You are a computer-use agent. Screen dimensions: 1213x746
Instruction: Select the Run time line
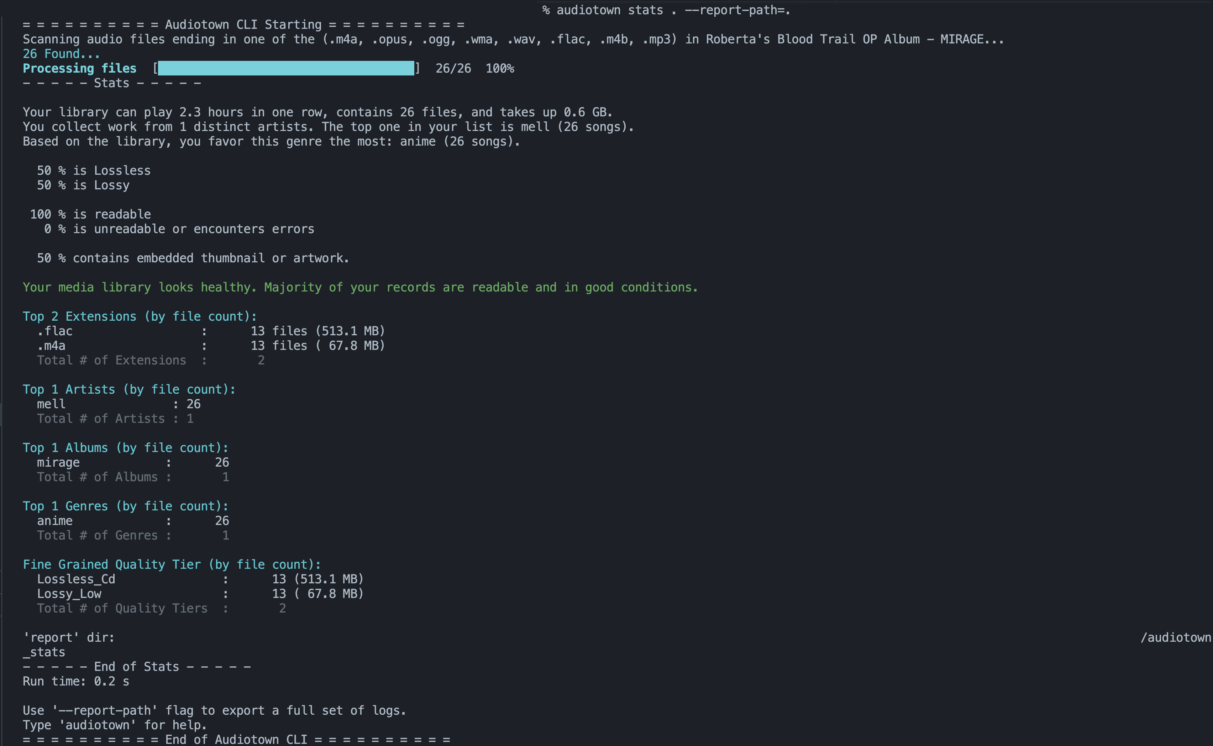[75, 681]
